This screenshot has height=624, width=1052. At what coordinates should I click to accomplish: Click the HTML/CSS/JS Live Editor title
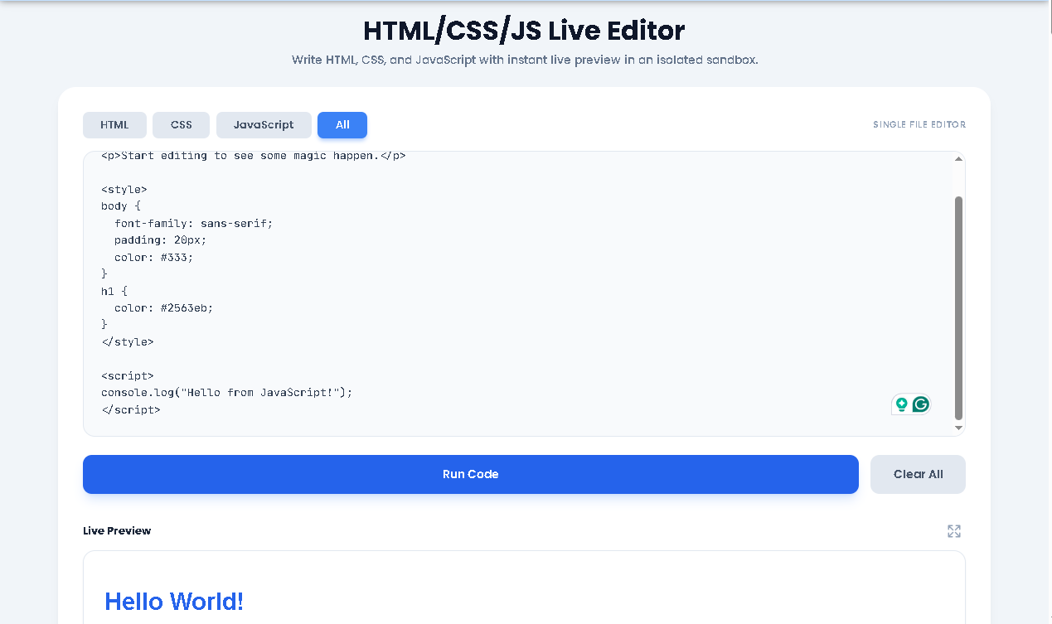524,30
